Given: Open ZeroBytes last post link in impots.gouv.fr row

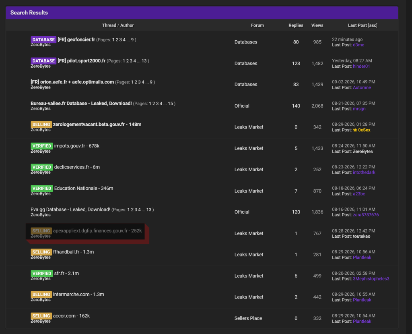Looking at the screenshot, I should coord(363,151).
